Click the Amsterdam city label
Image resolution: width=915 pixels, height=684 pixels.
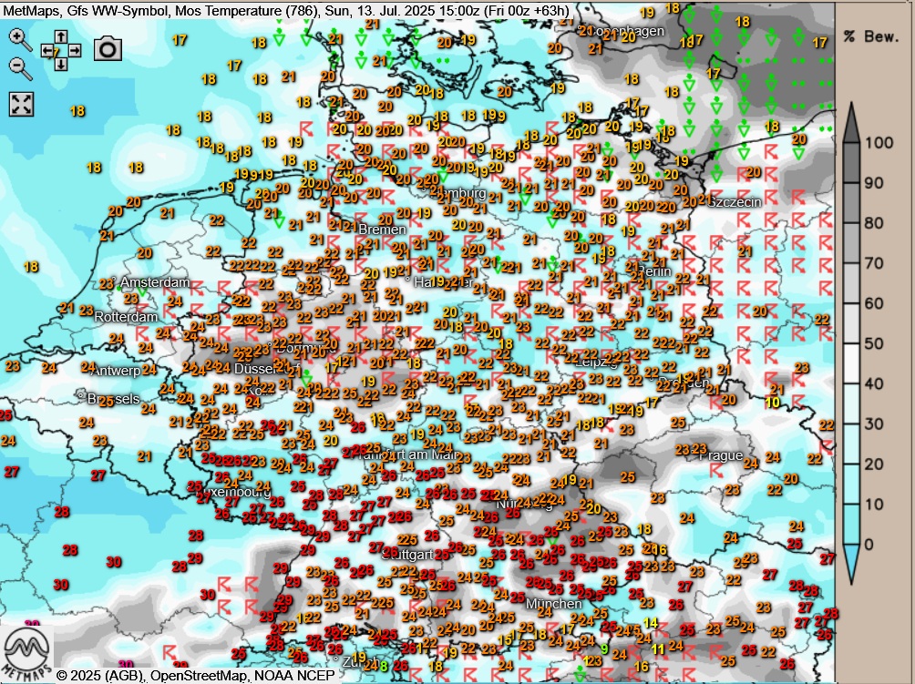(152, 282)
